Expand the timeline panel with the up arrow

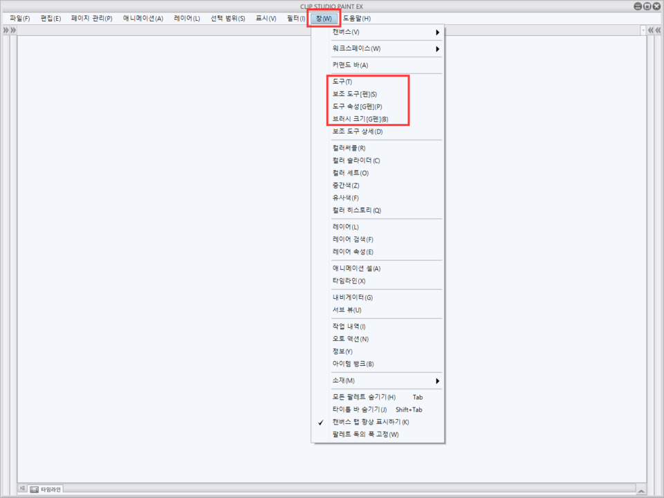[642, 490]
